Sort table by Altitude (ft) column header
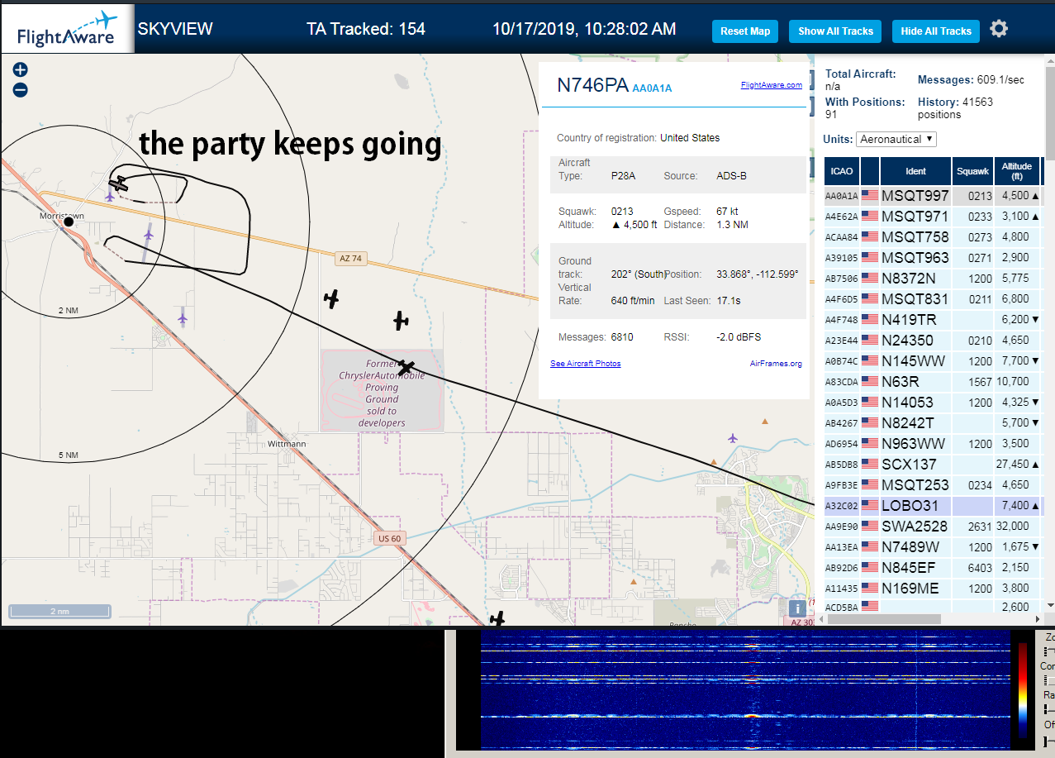Viewport: 1055px width, 758px height. tap(1017, 171)
